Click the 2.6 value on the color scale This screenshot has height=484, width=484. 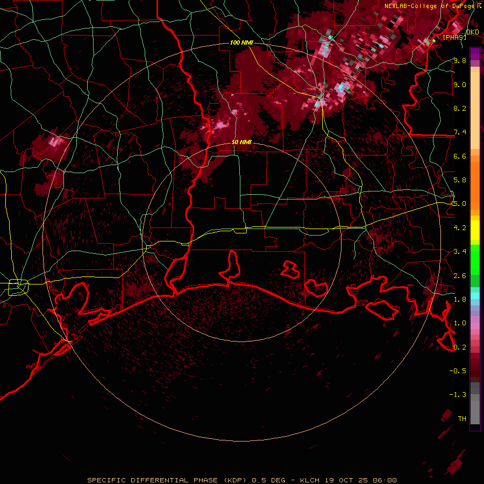click(x=460, y=276)
